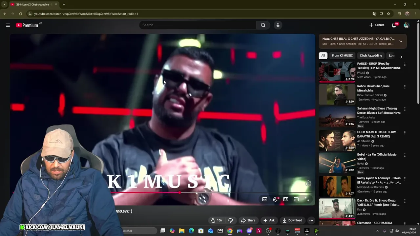Screen dimensions: 420x236
Task: Open the YouTube account avatar menu
Action: (x=407, y=25)
